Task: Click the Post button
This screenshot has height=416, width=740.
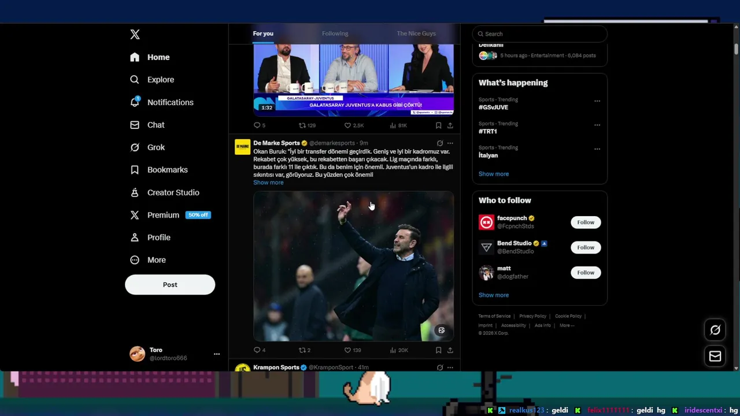Action: pos(170,285)
